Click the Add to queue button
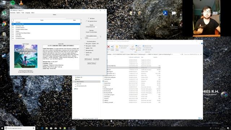231x130 pixels. [88, 59]
